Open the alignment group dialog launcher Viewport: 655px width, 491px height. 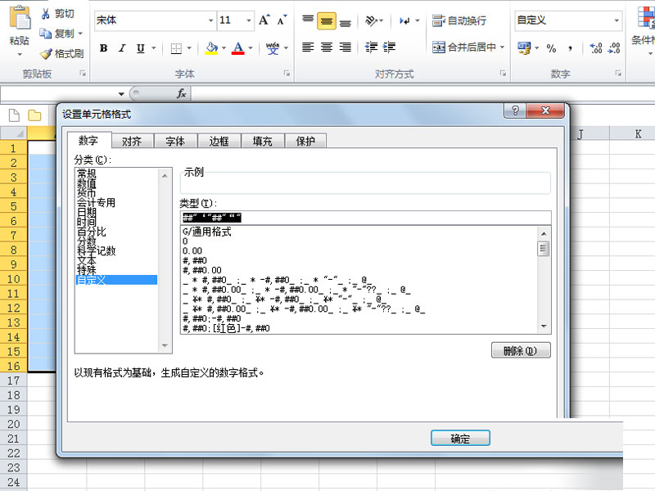click(x=503, y=74)
